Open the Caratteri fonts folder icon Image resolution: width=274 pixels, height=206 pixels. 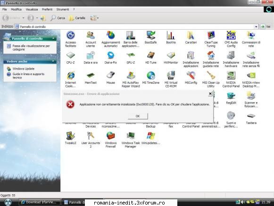191,37
